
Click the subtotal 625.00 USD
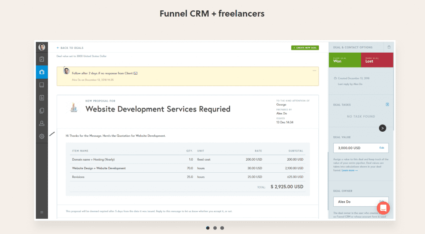point(295,177)
